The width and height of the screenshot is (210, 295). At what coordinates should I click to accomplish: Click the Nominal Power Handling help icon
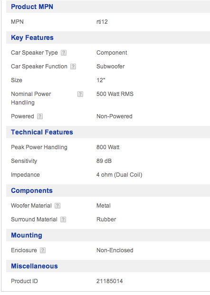pos(80,94)
